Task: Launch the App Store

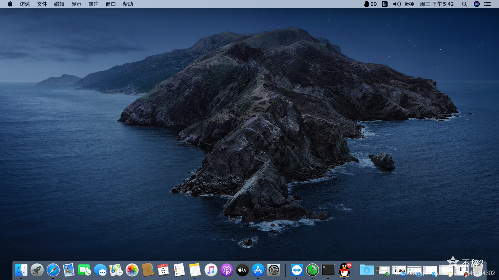Action: click(258, 270)
